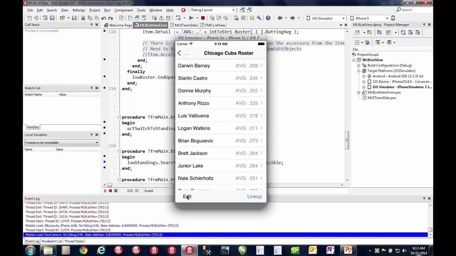Tap the Lineup button in the simulator
Image resolution: width=456 pixels, height=256 pixels.
click(254, 196)
